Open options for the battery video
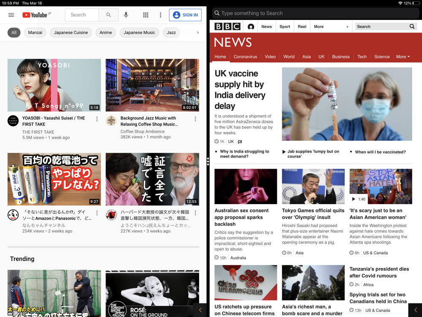This screenshot has width=422, height=317. tap(97, 213)
